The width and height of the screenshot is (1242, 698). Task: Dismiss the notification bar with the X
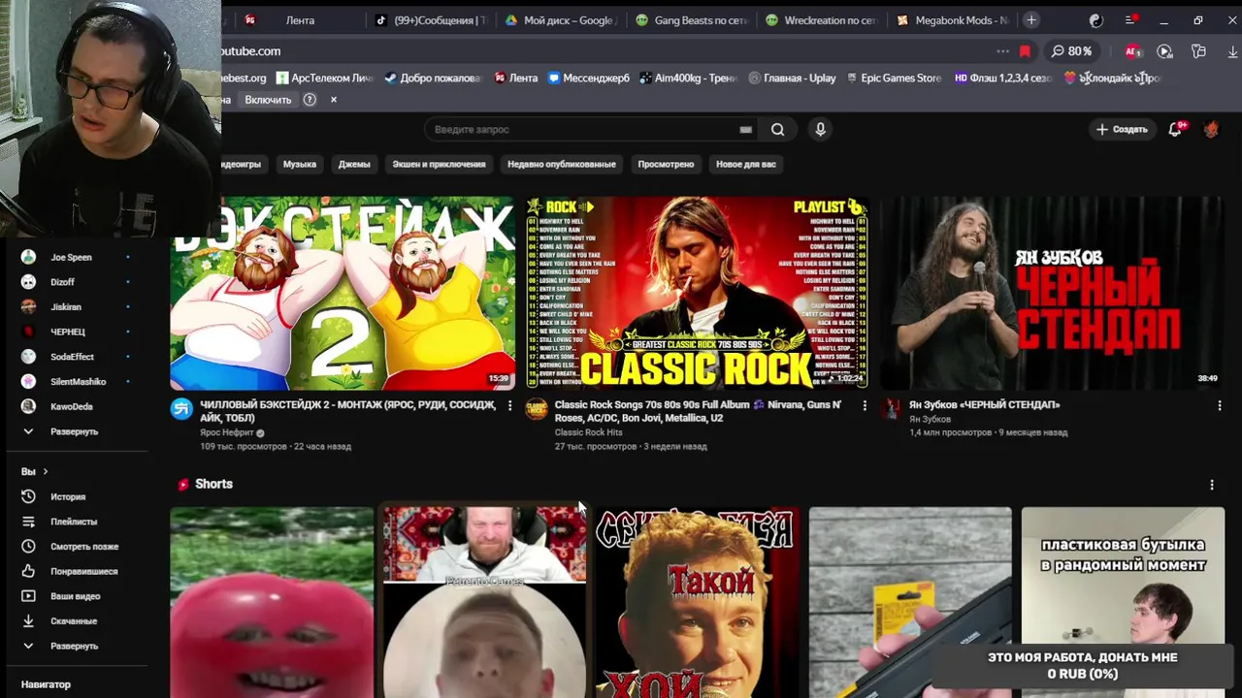coord(334,99)
